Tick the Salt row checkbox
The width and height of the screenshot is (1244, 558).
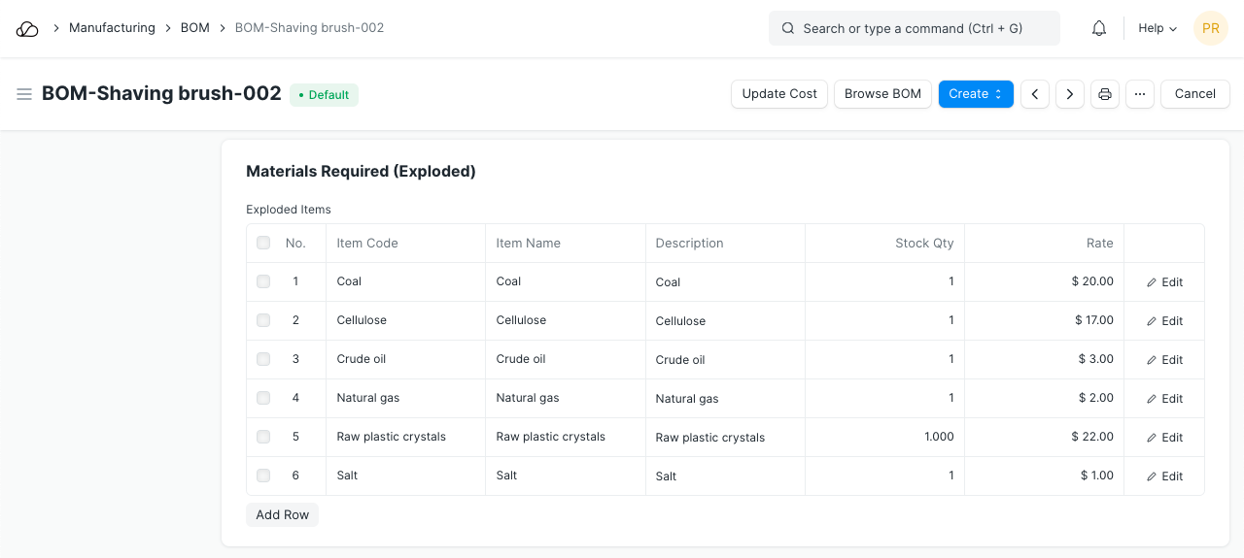tap(263, 476)
